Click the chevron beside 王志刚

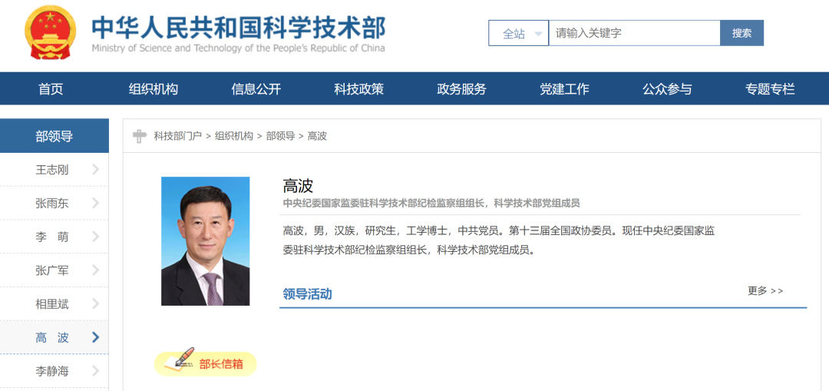tap(96, 170)
